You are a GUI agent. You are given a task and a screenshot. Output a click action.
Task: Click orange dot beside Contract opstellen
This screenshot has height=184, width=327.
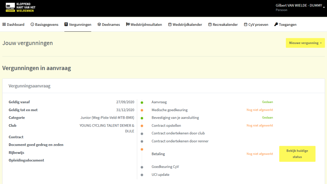click(x=142, y=126)
